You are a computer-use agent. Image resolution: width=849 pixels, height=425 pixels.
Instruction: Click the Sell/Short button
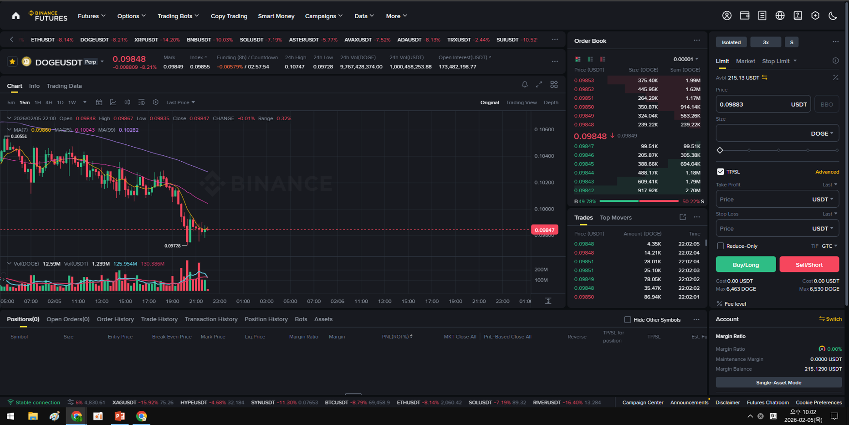click(x=809, y=265)
